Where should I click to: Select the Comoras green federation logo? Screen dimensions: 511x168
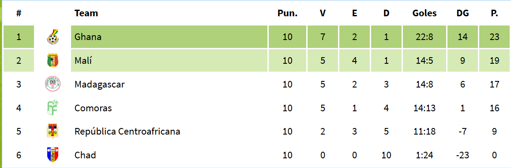53,108
